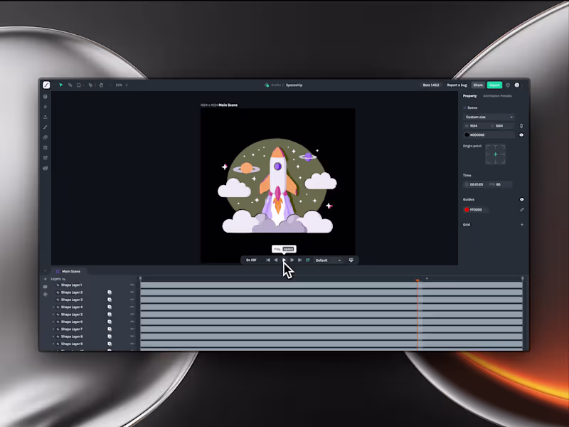Open the brush/pen icon in sidebar
Screen dimensions: 569x427
pos(46,127)
